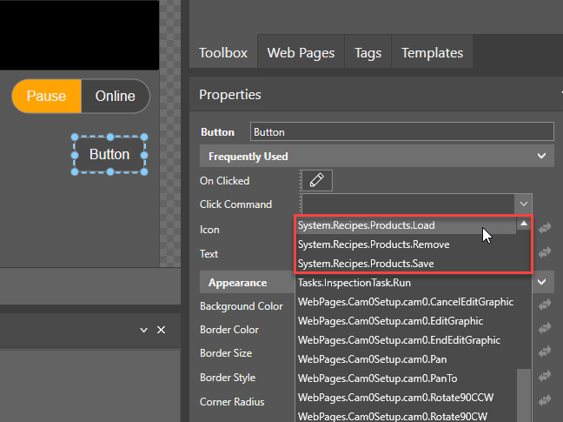Image resolution: width=563 pixels, height=422 pixels.
Task: Open the bottom panel chevron dropdown menu
Action: tap(144, 331)
